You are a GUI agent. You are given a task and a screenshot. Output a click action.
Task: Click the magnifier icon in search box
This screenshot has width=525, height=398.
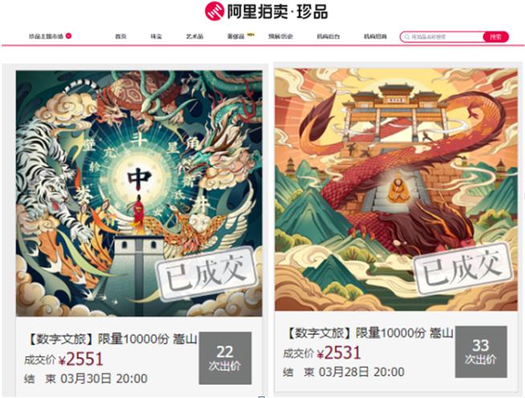pos(407,37)
